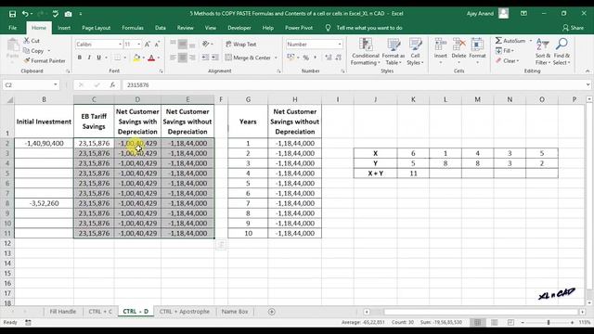Image resolution: width=594 pixels, height=334 pixels.
Task: Open the Format cells menu
Action: pos(477,51)
